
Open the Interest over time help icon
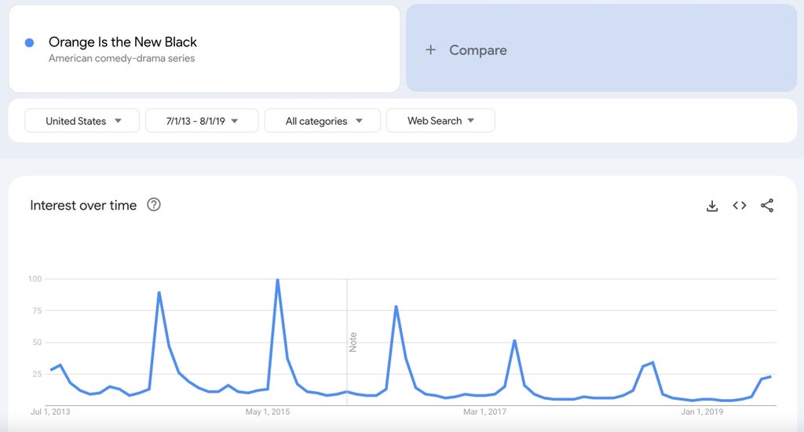pyautogui.click(x=154, y=205)
